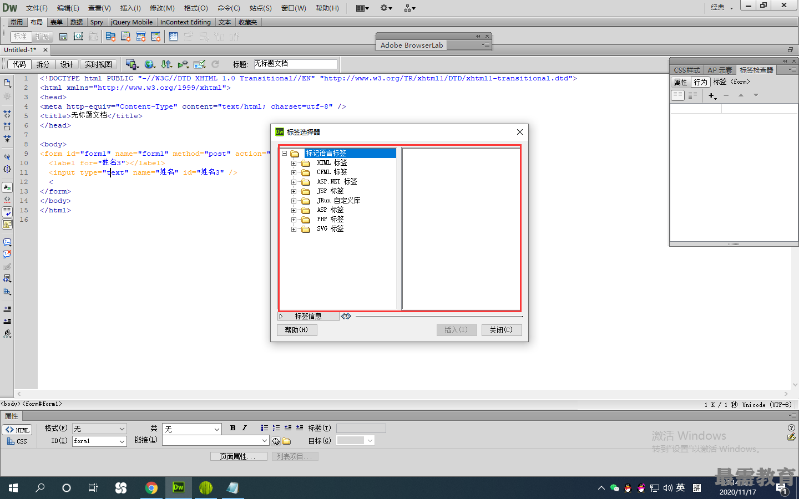Open 格式 dropdown in properties
This screenshot has height=499, width=799.
tap(99, 429)
